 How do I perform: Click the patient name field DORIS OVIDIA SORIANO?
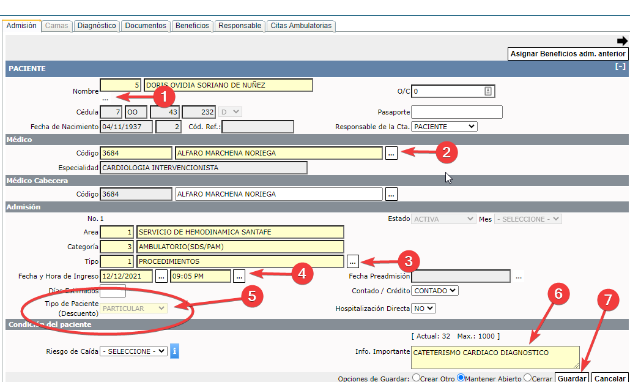pyautogui.click(x=228, y=85)
